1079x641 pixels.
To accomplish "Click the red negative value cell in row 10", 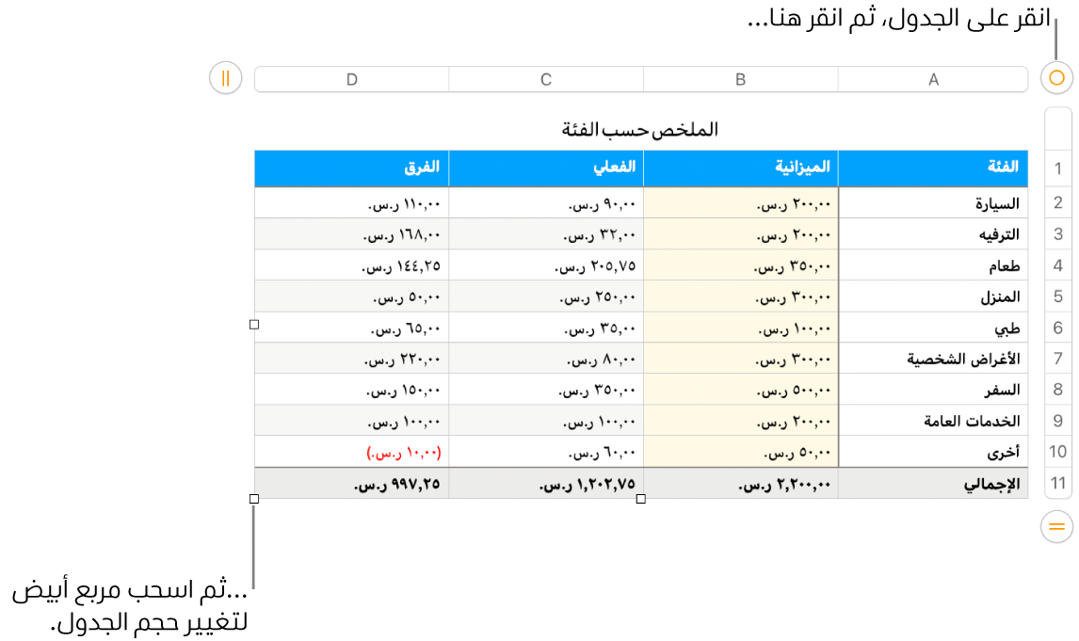I will point(352,453).
